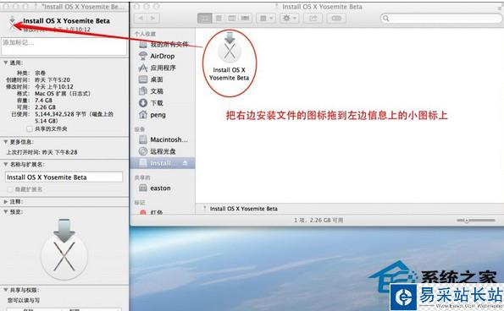Click the Finder forward navigation arrow
Screen dimensions: 504x311
pyautogui.click(x=152, y=18)
